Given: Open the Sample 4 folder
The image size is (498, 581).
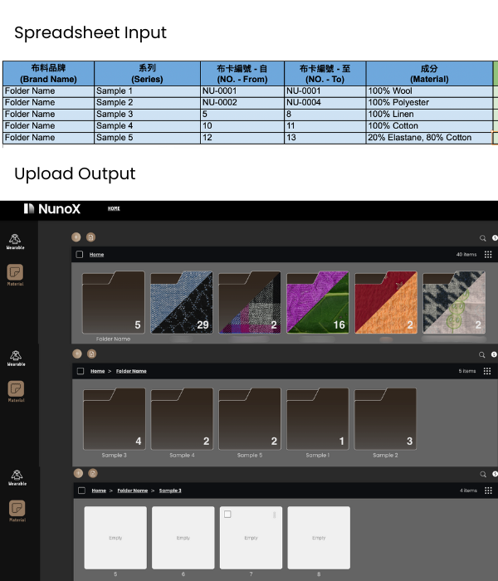Looking at the screenshot, I should coord(182,419).
